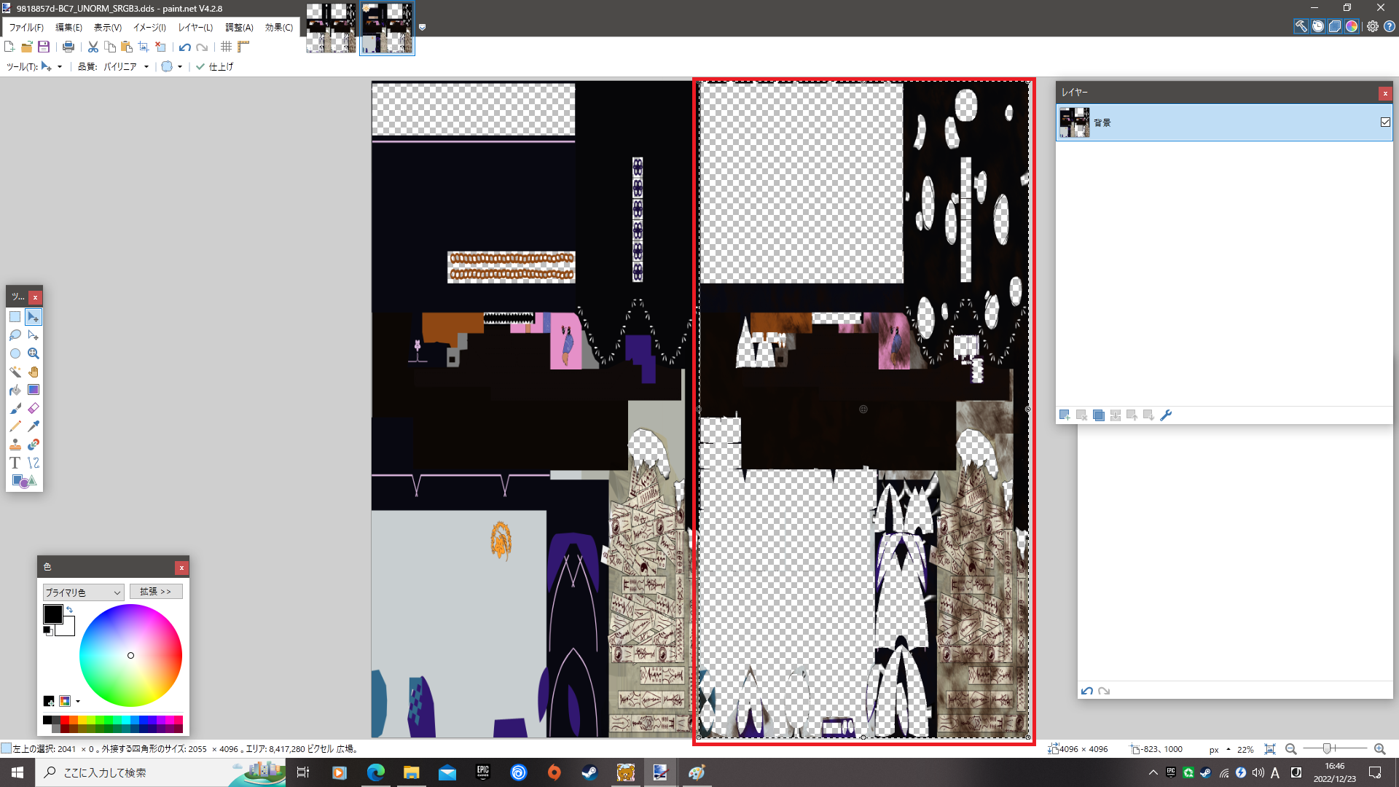Open the 表示(V) menu
Screen dimensions: 1399x787
pyautogui.click(x=108, y=27)
